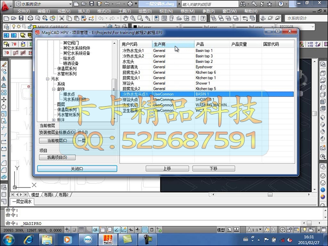Open the 绘图(D) menu
Image resolution: width=328 pixels, height=246 pixels.
[145, 11]
